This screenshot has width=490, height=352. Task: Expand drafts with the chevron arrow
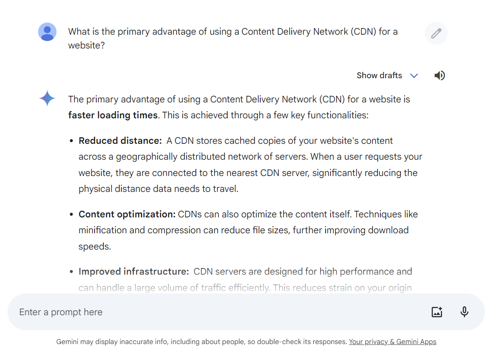click(414, 76)
